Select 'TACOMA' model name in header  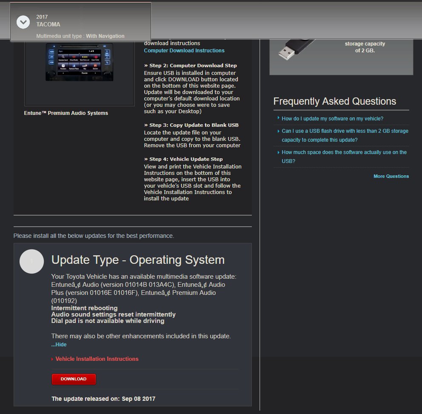click(48, 24)
